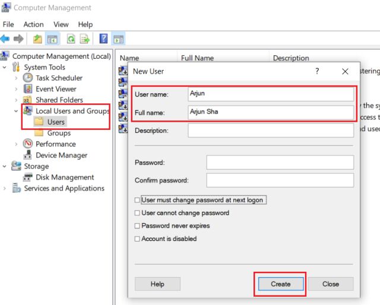Click the Back arrow toolbar icon

pos(5,39)
